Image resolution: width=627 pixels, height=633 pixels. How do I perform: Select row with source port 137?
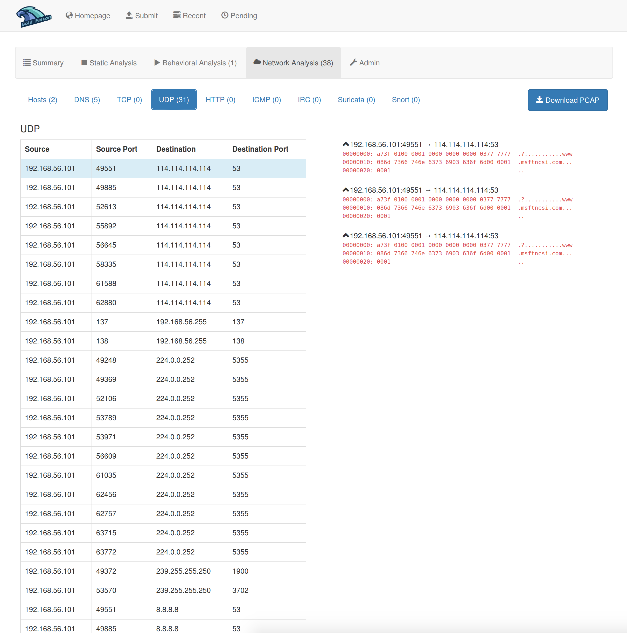tap(163, 322)
